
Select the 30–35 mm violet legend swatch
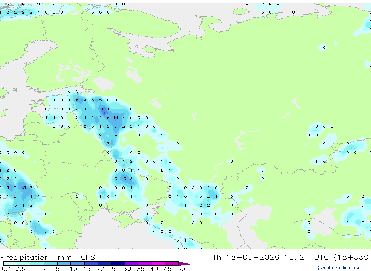(x=132, y=264)
